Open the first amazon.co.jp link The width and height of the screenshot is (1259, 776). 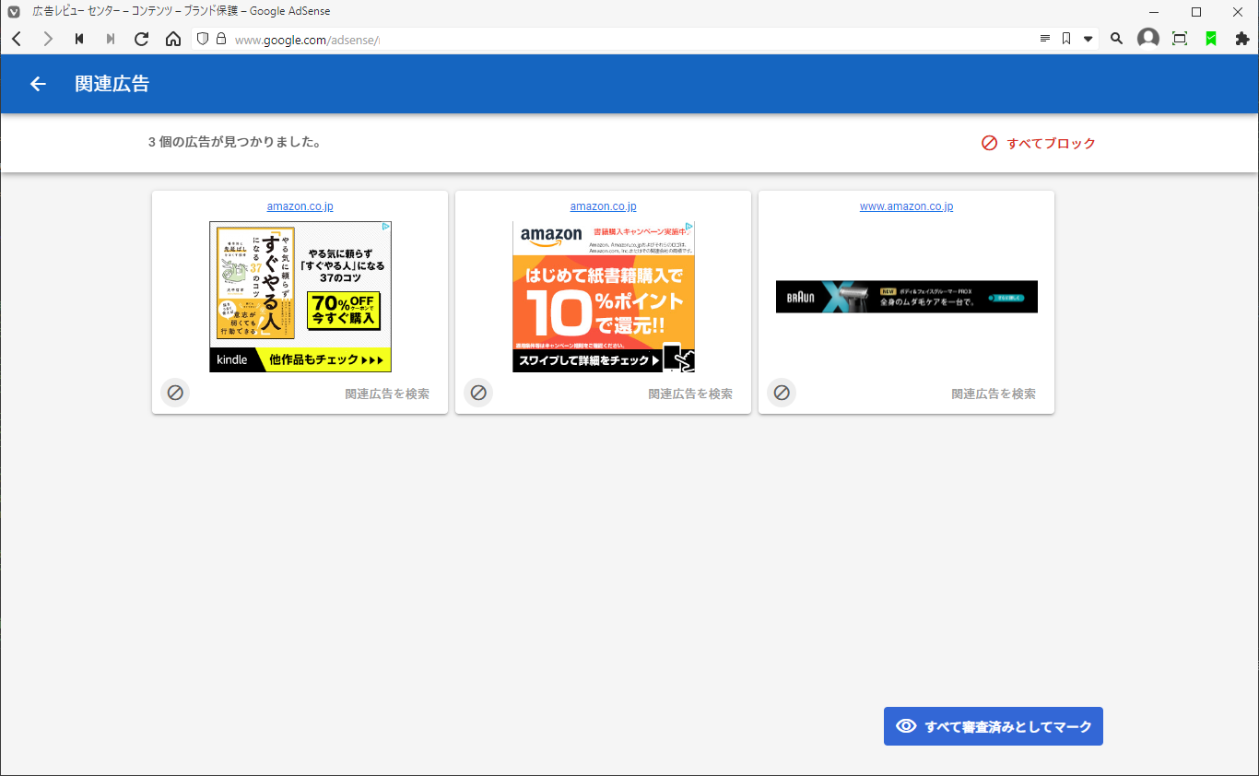(300, 206)
